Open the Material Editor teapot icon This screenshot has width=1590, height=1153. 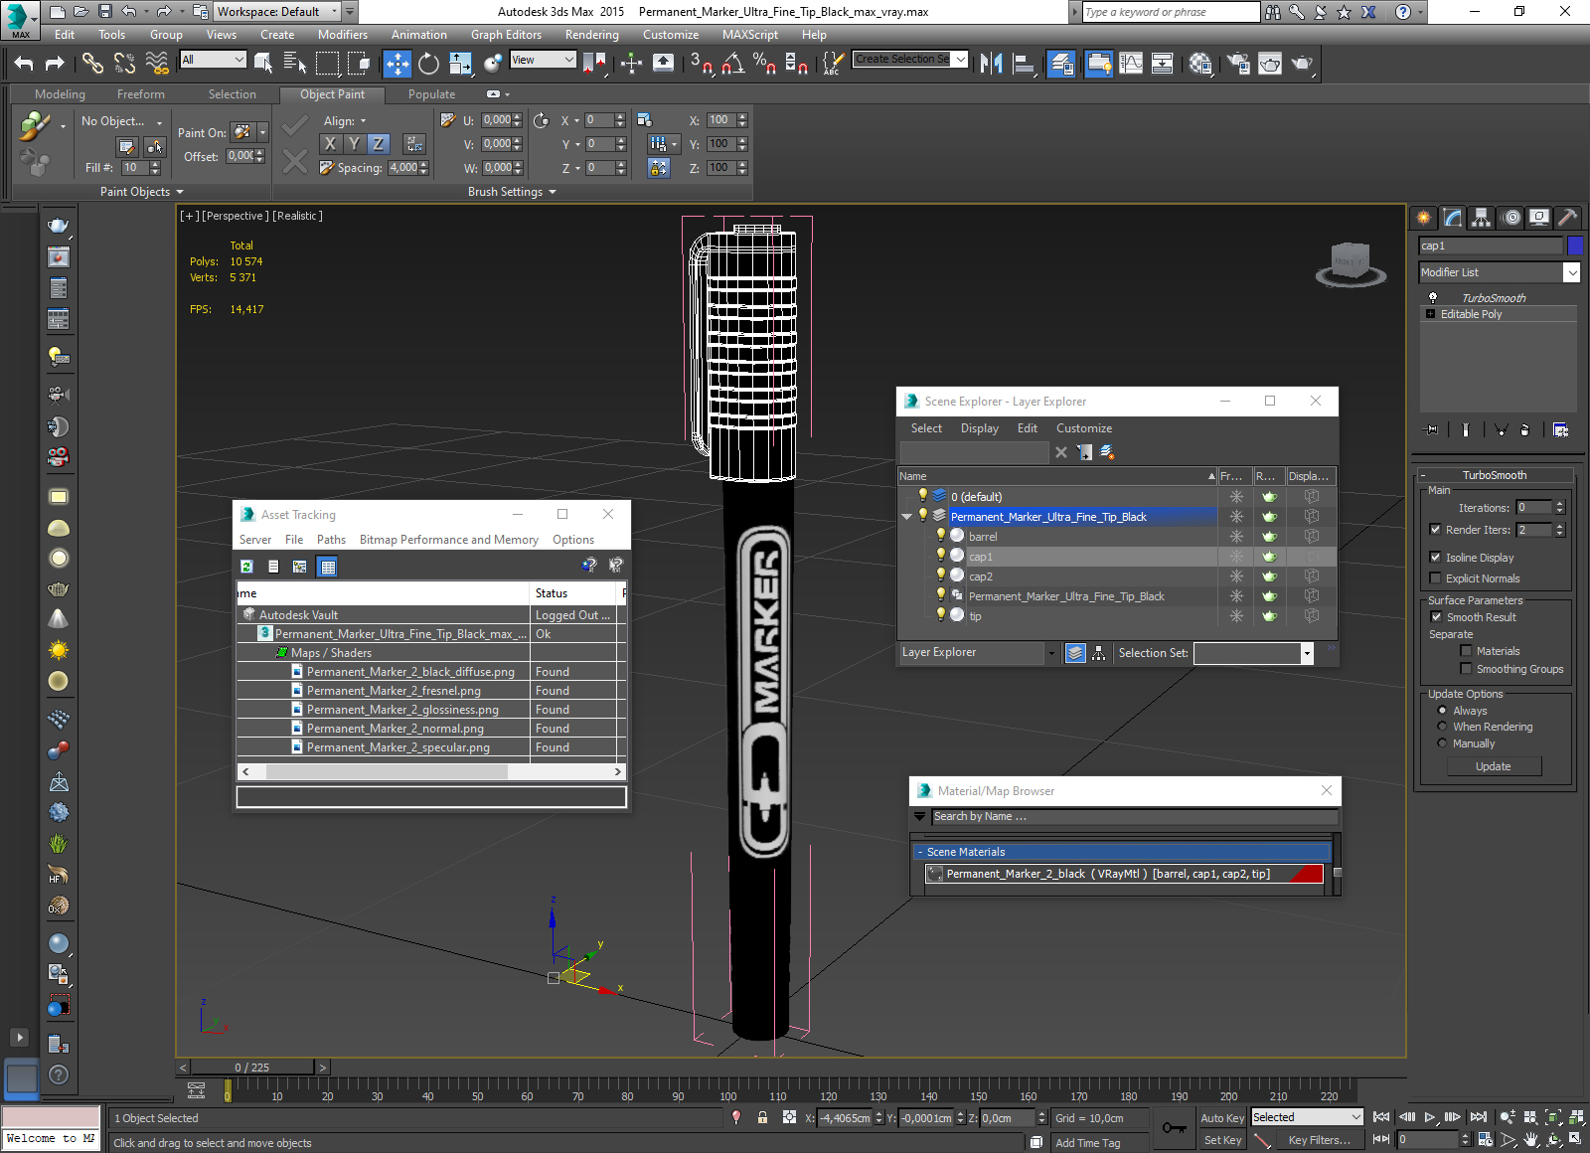click(x=1200, y=64)
